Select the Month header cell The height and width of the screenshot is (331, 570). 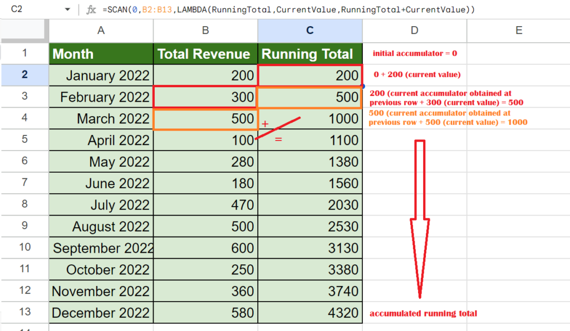(x=101, y=54)
